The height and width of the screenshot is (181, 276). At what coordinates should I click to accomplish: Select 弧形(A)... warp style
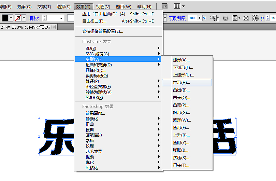187,60
